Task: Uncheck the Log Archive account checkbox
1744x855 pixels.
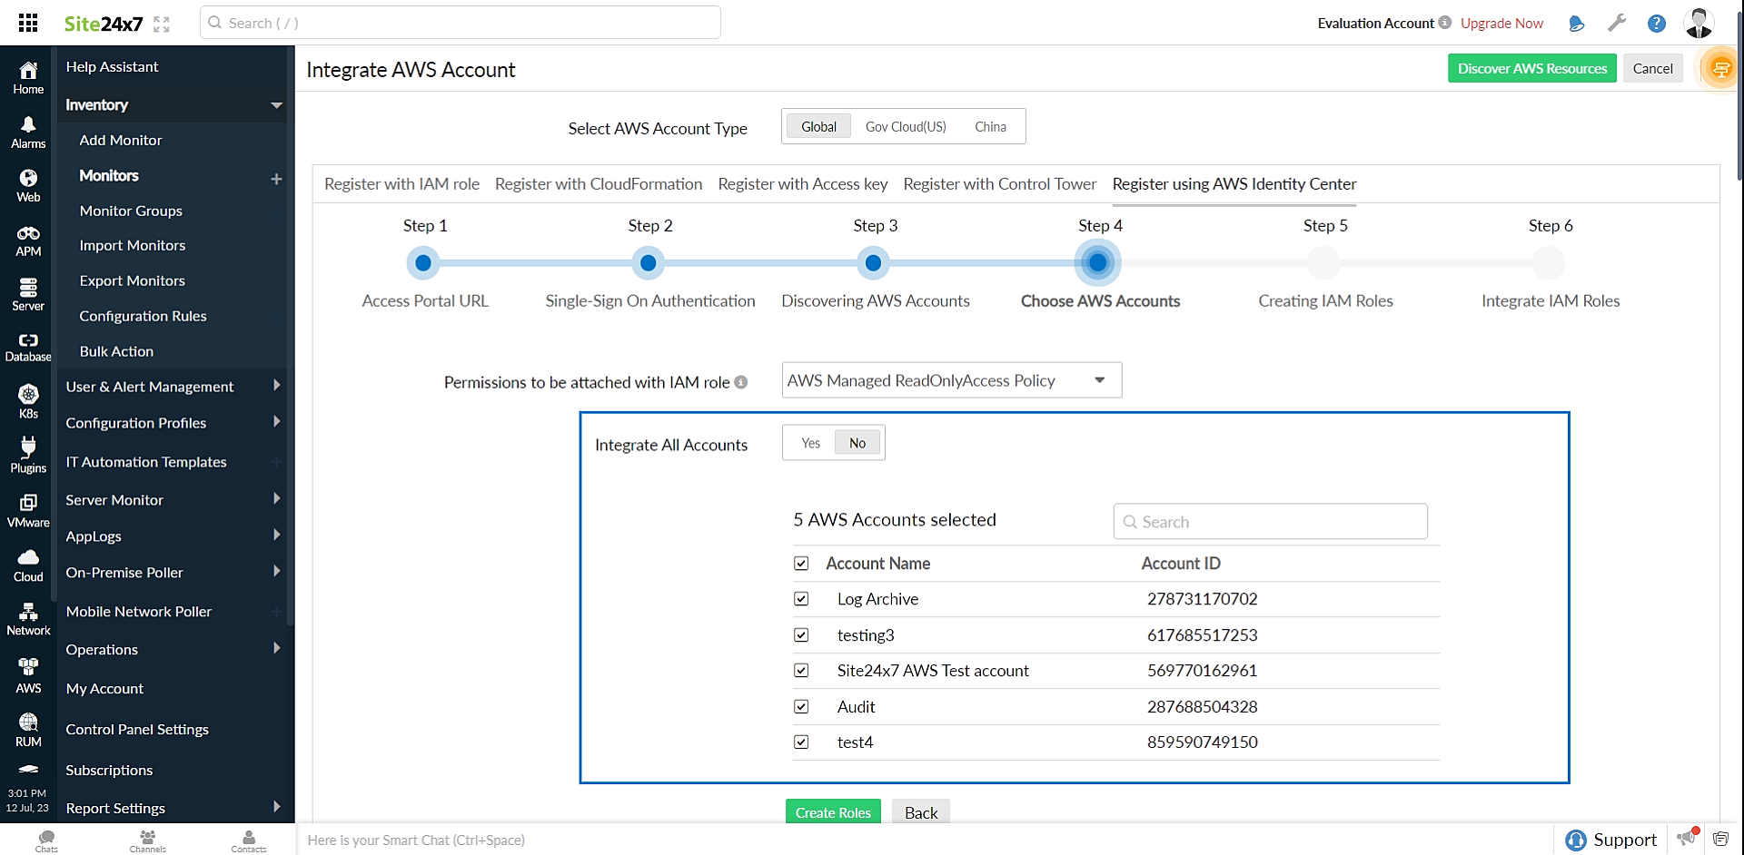Action: pos(801,599)
